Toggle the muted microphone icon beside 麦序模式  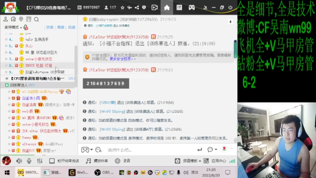click(26, 27)
